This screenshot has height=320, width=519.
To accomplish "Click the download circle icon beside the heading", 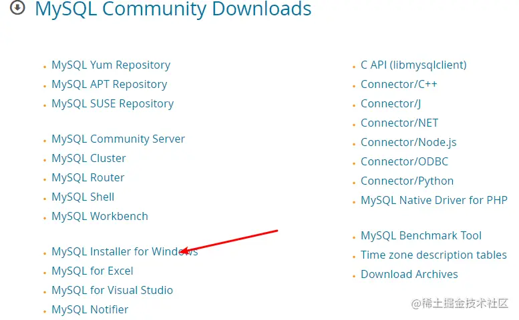I will pyautogui.click(x=17, y=7).
